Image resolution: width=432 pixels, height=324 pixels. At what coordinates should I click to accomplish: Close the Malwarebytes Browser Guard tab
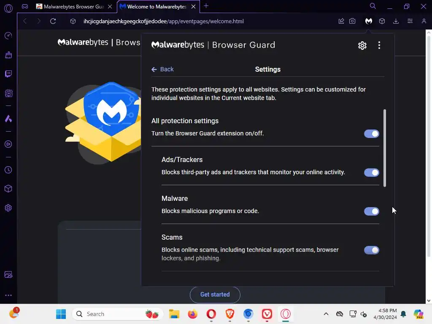(x=110, y=7)
